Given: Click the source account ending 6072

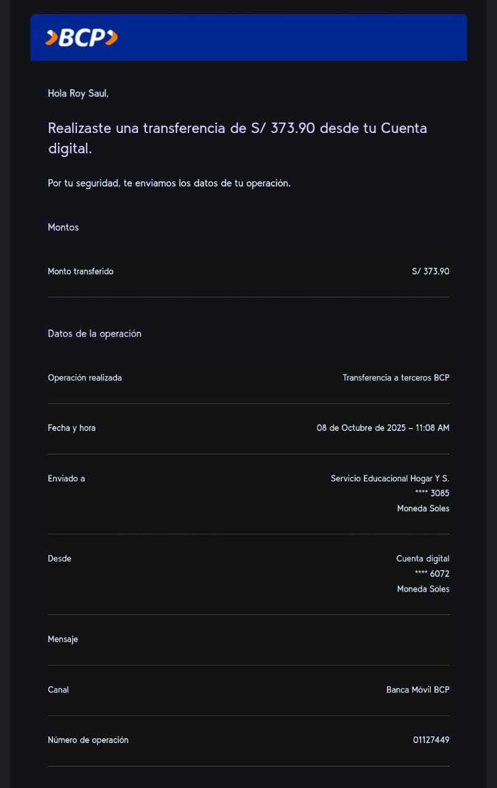Looking at the screenshot, I should pos(432,574).
